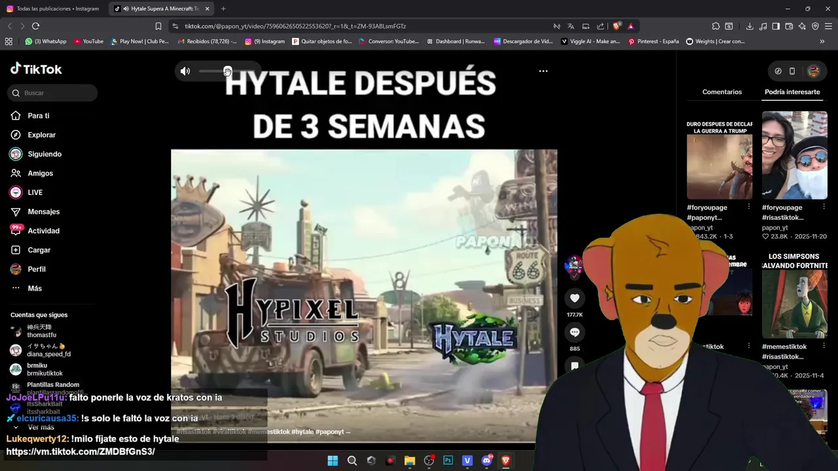Switch to the Podría interesarte tab

click(792, 92)
